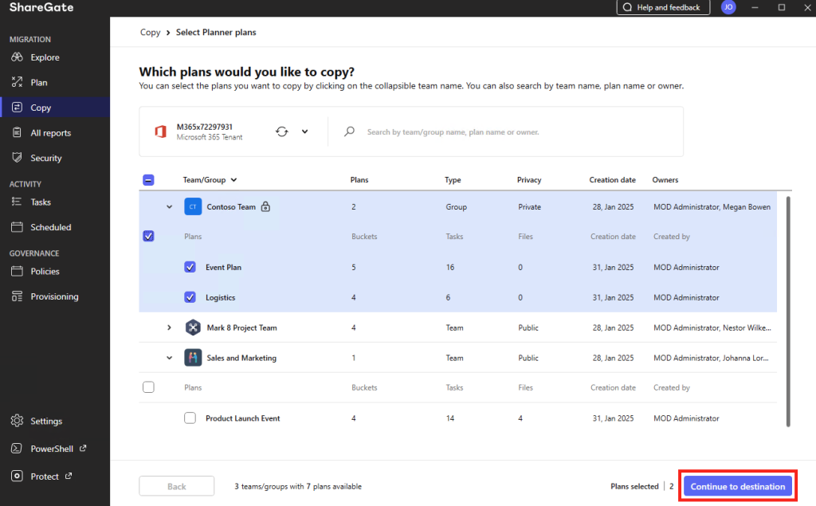Click the Scheduled calendar icon
816x506 pixels.
[x=17, y=226]
